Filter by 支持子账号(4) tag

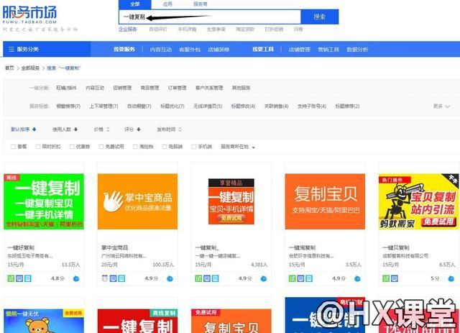(x=311, y=106)
